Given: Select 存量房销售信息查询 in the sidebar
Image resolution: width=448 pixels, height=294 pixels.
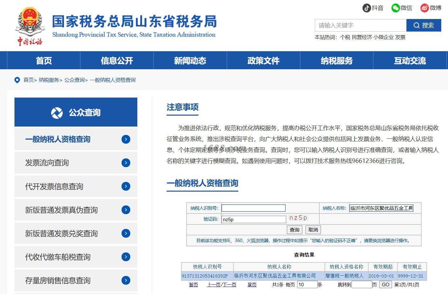Looking at the screenshot, I should coord(76,280).
